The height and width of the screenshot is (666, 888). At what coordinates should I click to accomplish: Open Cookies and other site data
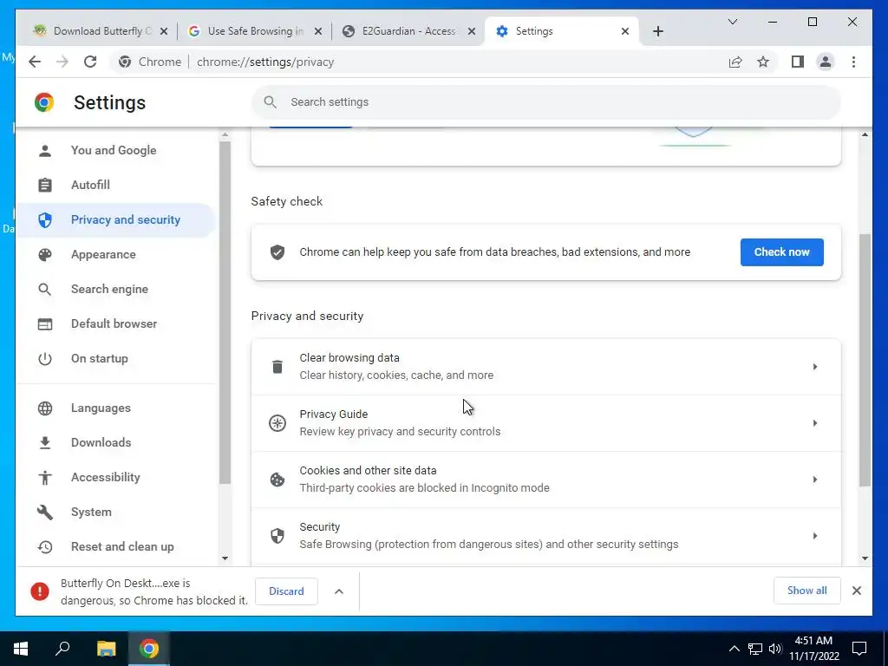[546, 479]
